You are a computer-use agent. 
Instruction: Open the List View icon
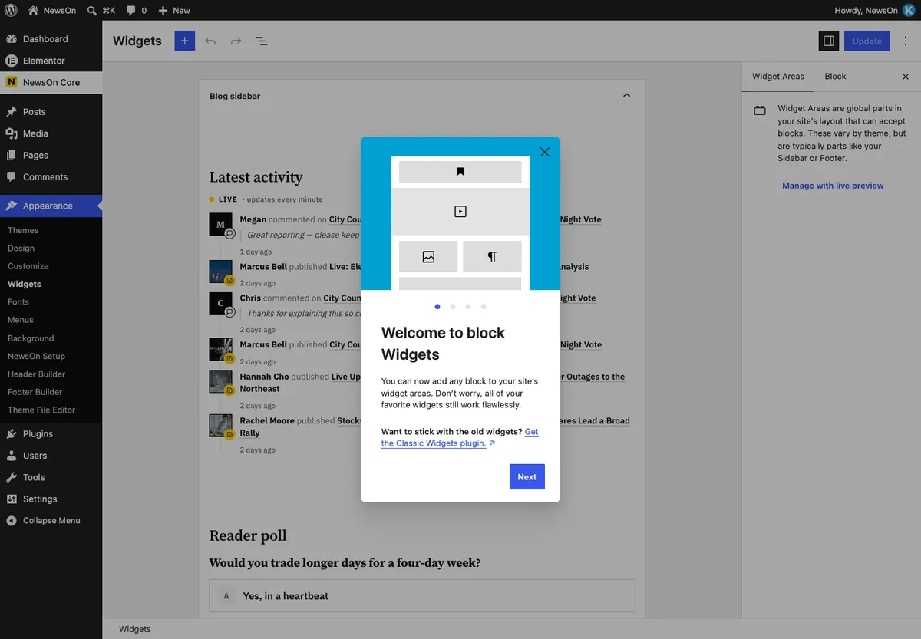(x=261, y=41)
